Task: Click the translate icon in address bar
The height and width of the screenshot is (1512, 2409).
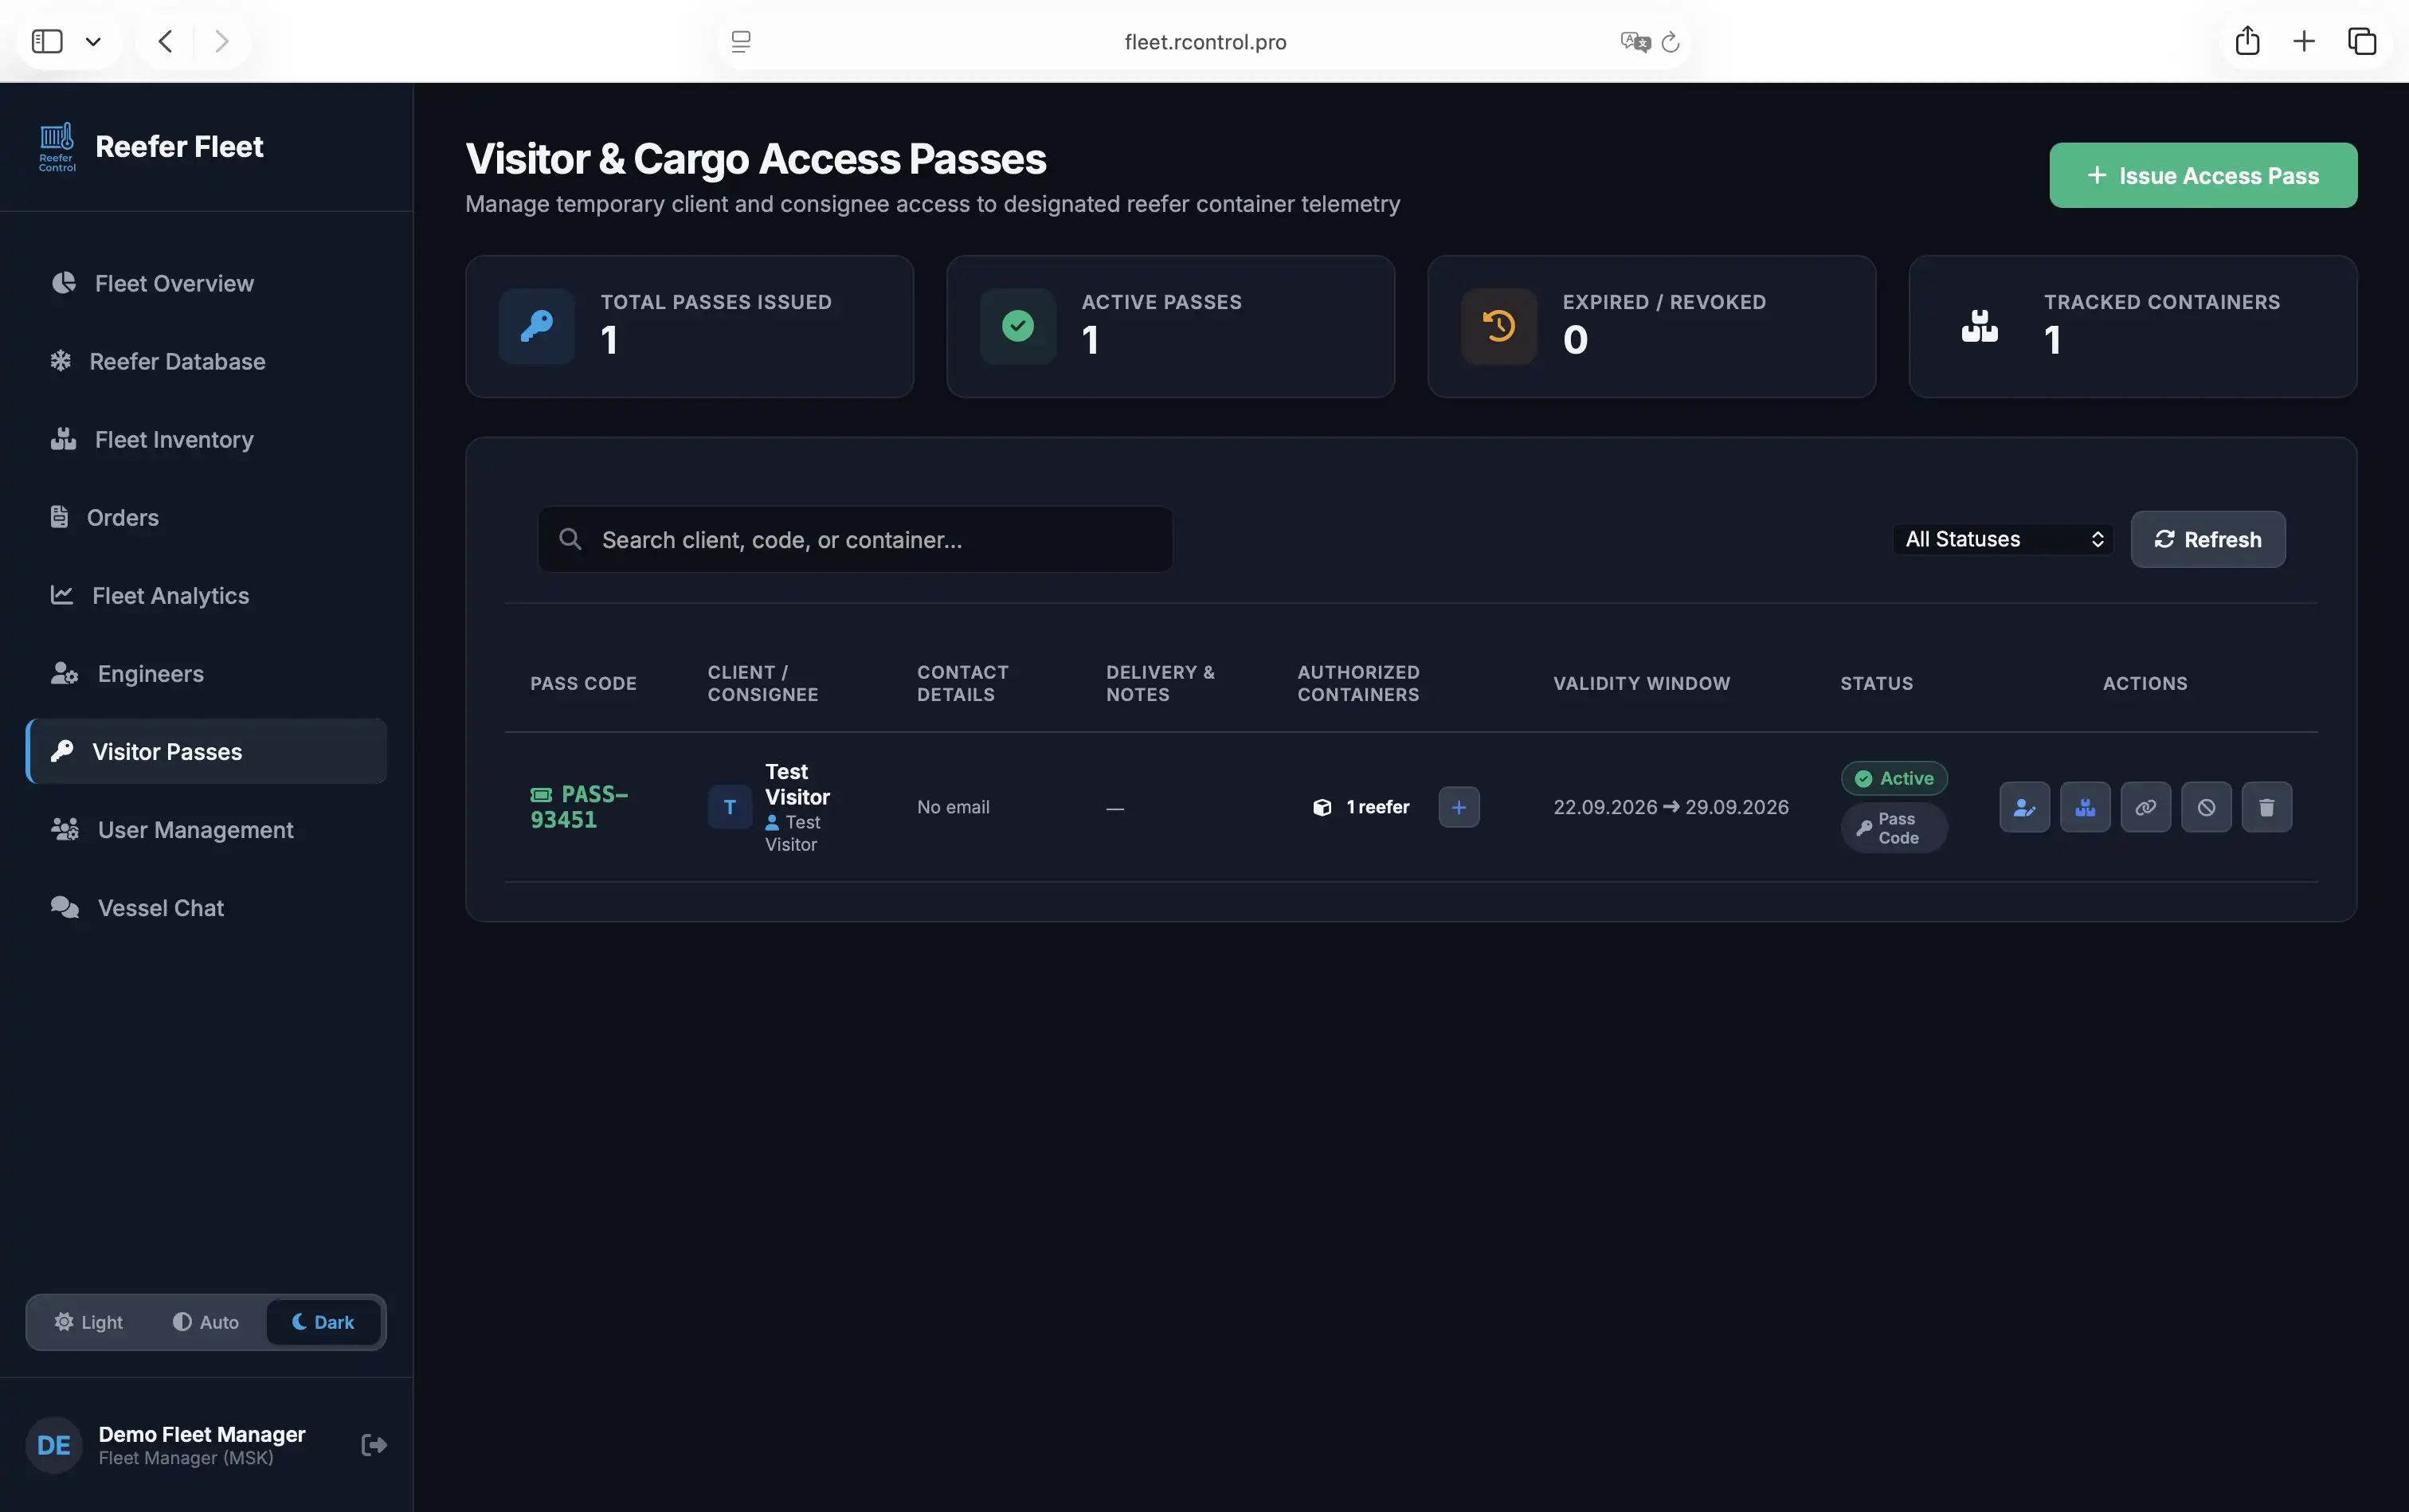Action: (1635, 42)
